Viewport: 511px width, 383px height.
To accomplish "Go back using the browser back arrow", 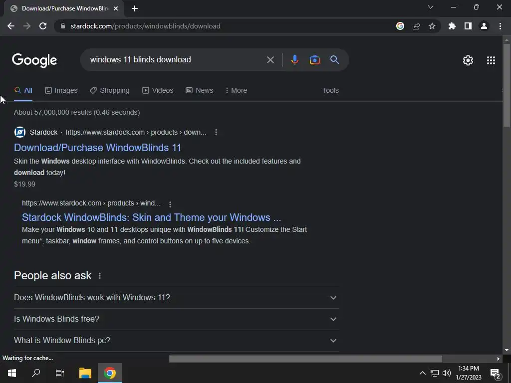I will [x=11, y=26].
